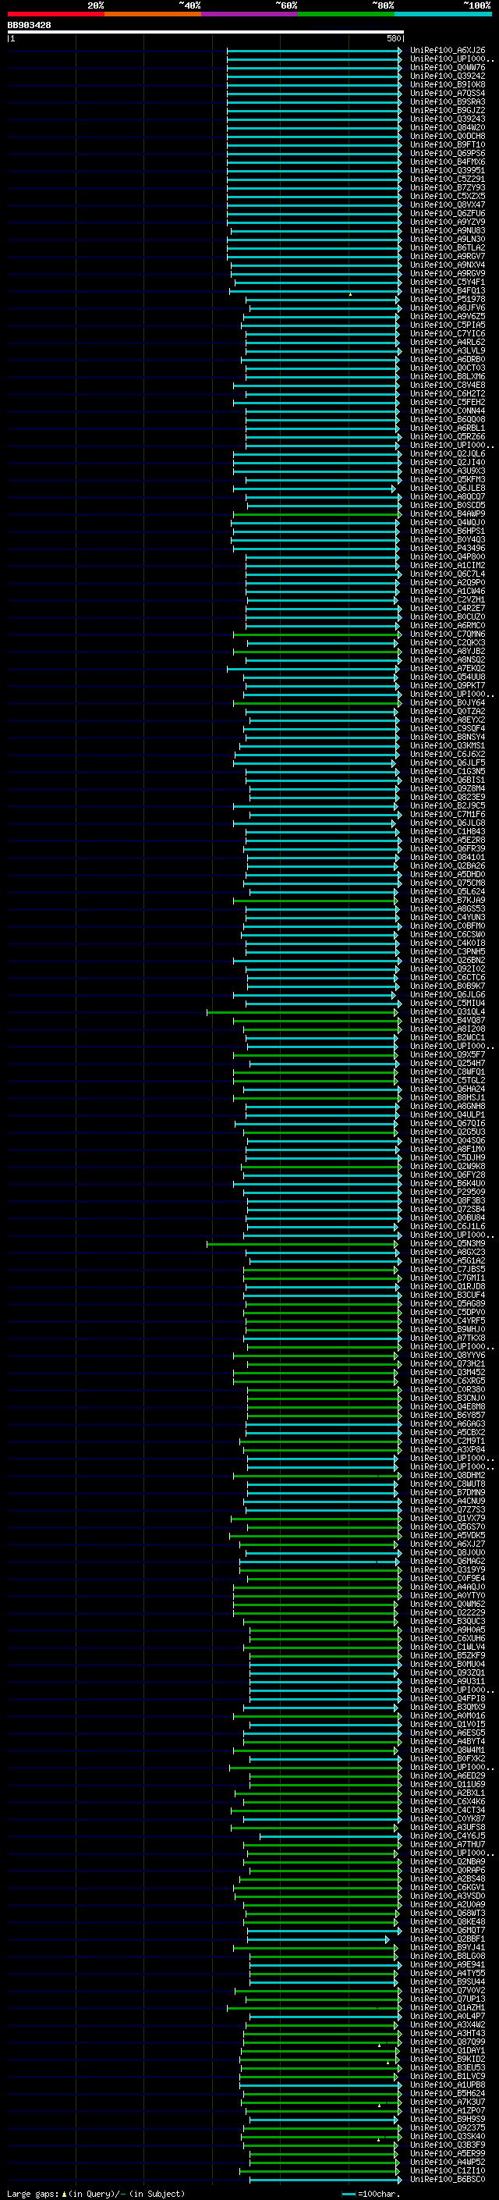Open hit UniRef100_A6XJ26
The image size is (499, 2200).
click(448, 51)
